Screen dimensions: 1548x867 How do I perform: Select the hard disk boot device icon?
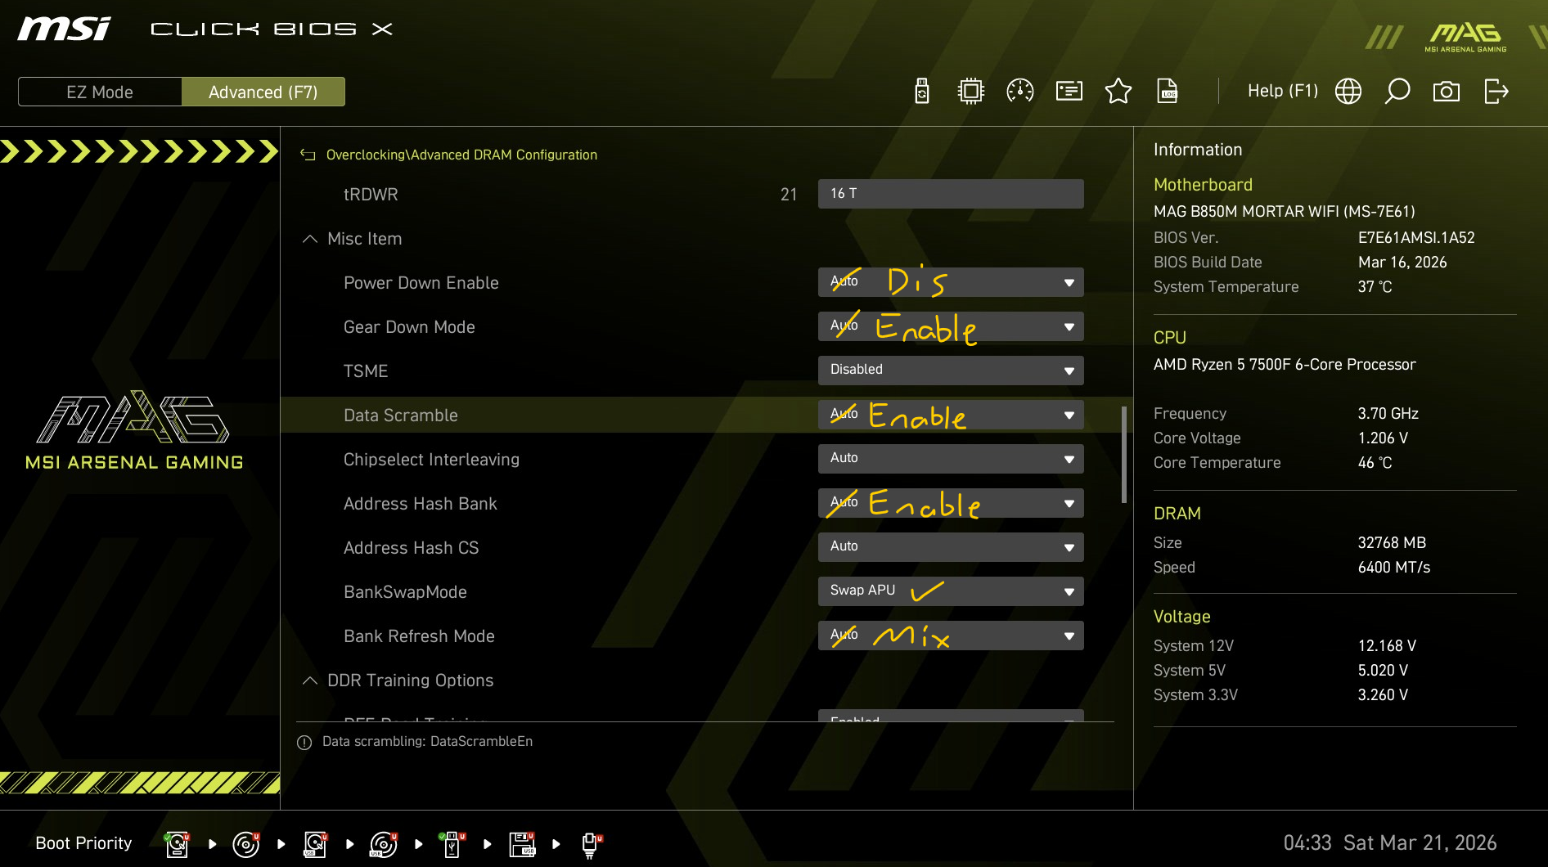click(177, 844)
